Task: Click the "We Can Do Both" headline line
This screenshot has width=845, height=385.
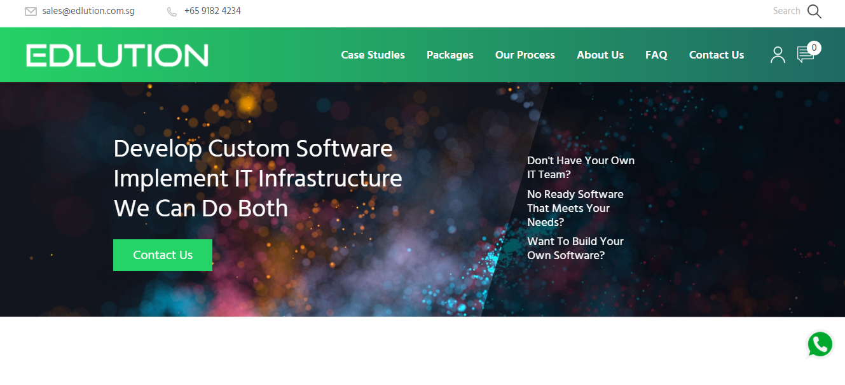Action: pyautogui.click(x=201, y=208)
